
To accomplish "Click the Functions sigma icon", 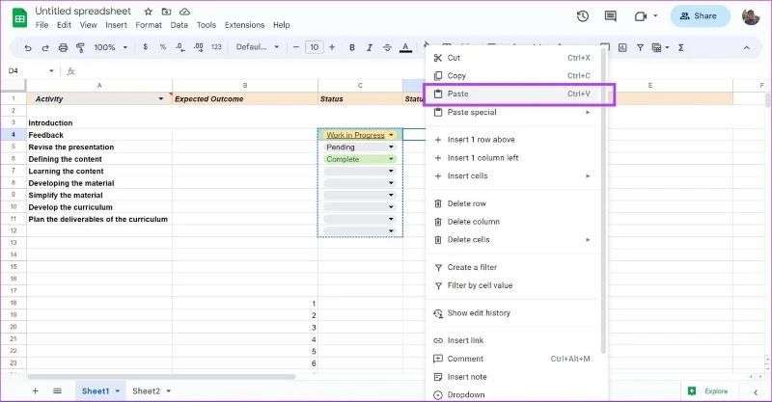I will coord(681,48).
